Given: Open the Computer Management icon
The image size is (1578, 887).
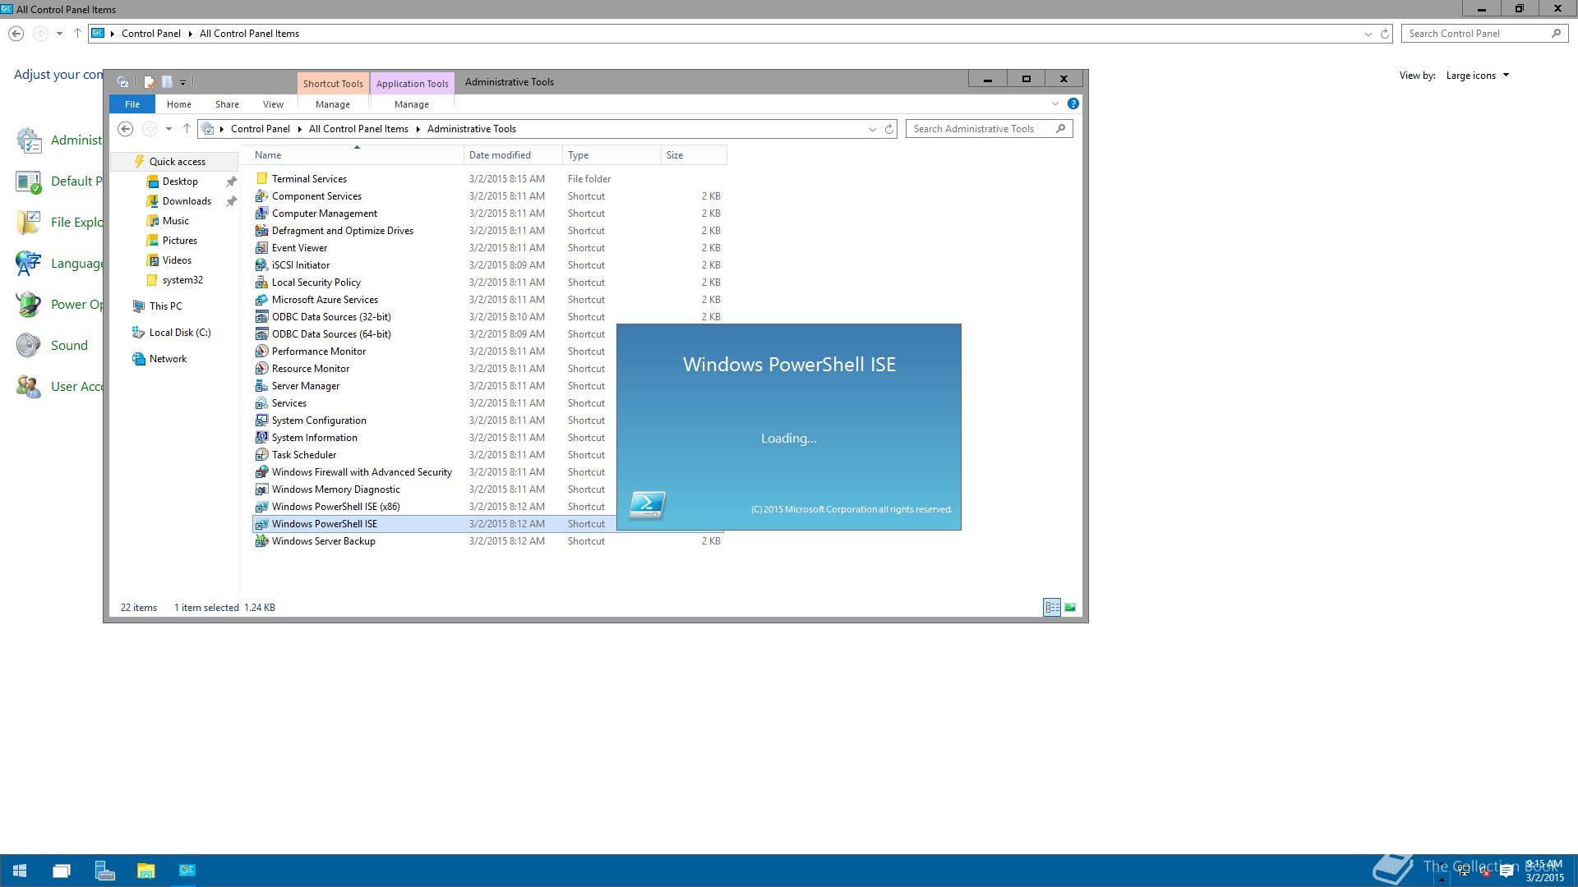Looking at the screenshot, I should coord(261,214).
